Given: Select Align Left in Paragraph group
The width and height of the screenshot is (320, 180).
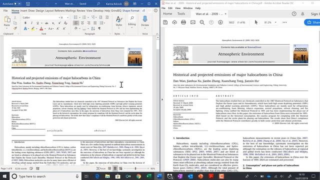Looking at the screenshot, I should pyautogui.click(x=75, y=23).
